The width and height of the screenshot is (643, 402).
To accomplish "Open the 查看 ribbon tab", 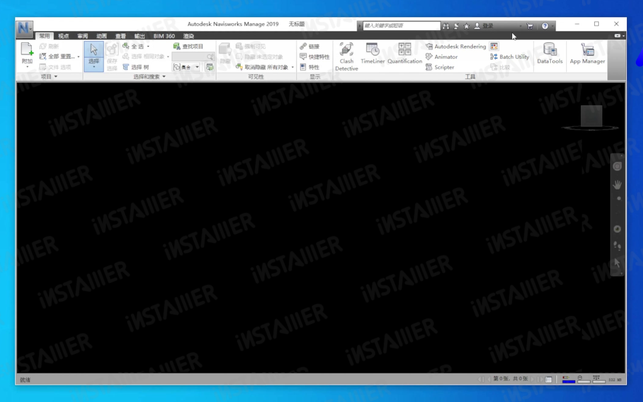I will (120, 36).
